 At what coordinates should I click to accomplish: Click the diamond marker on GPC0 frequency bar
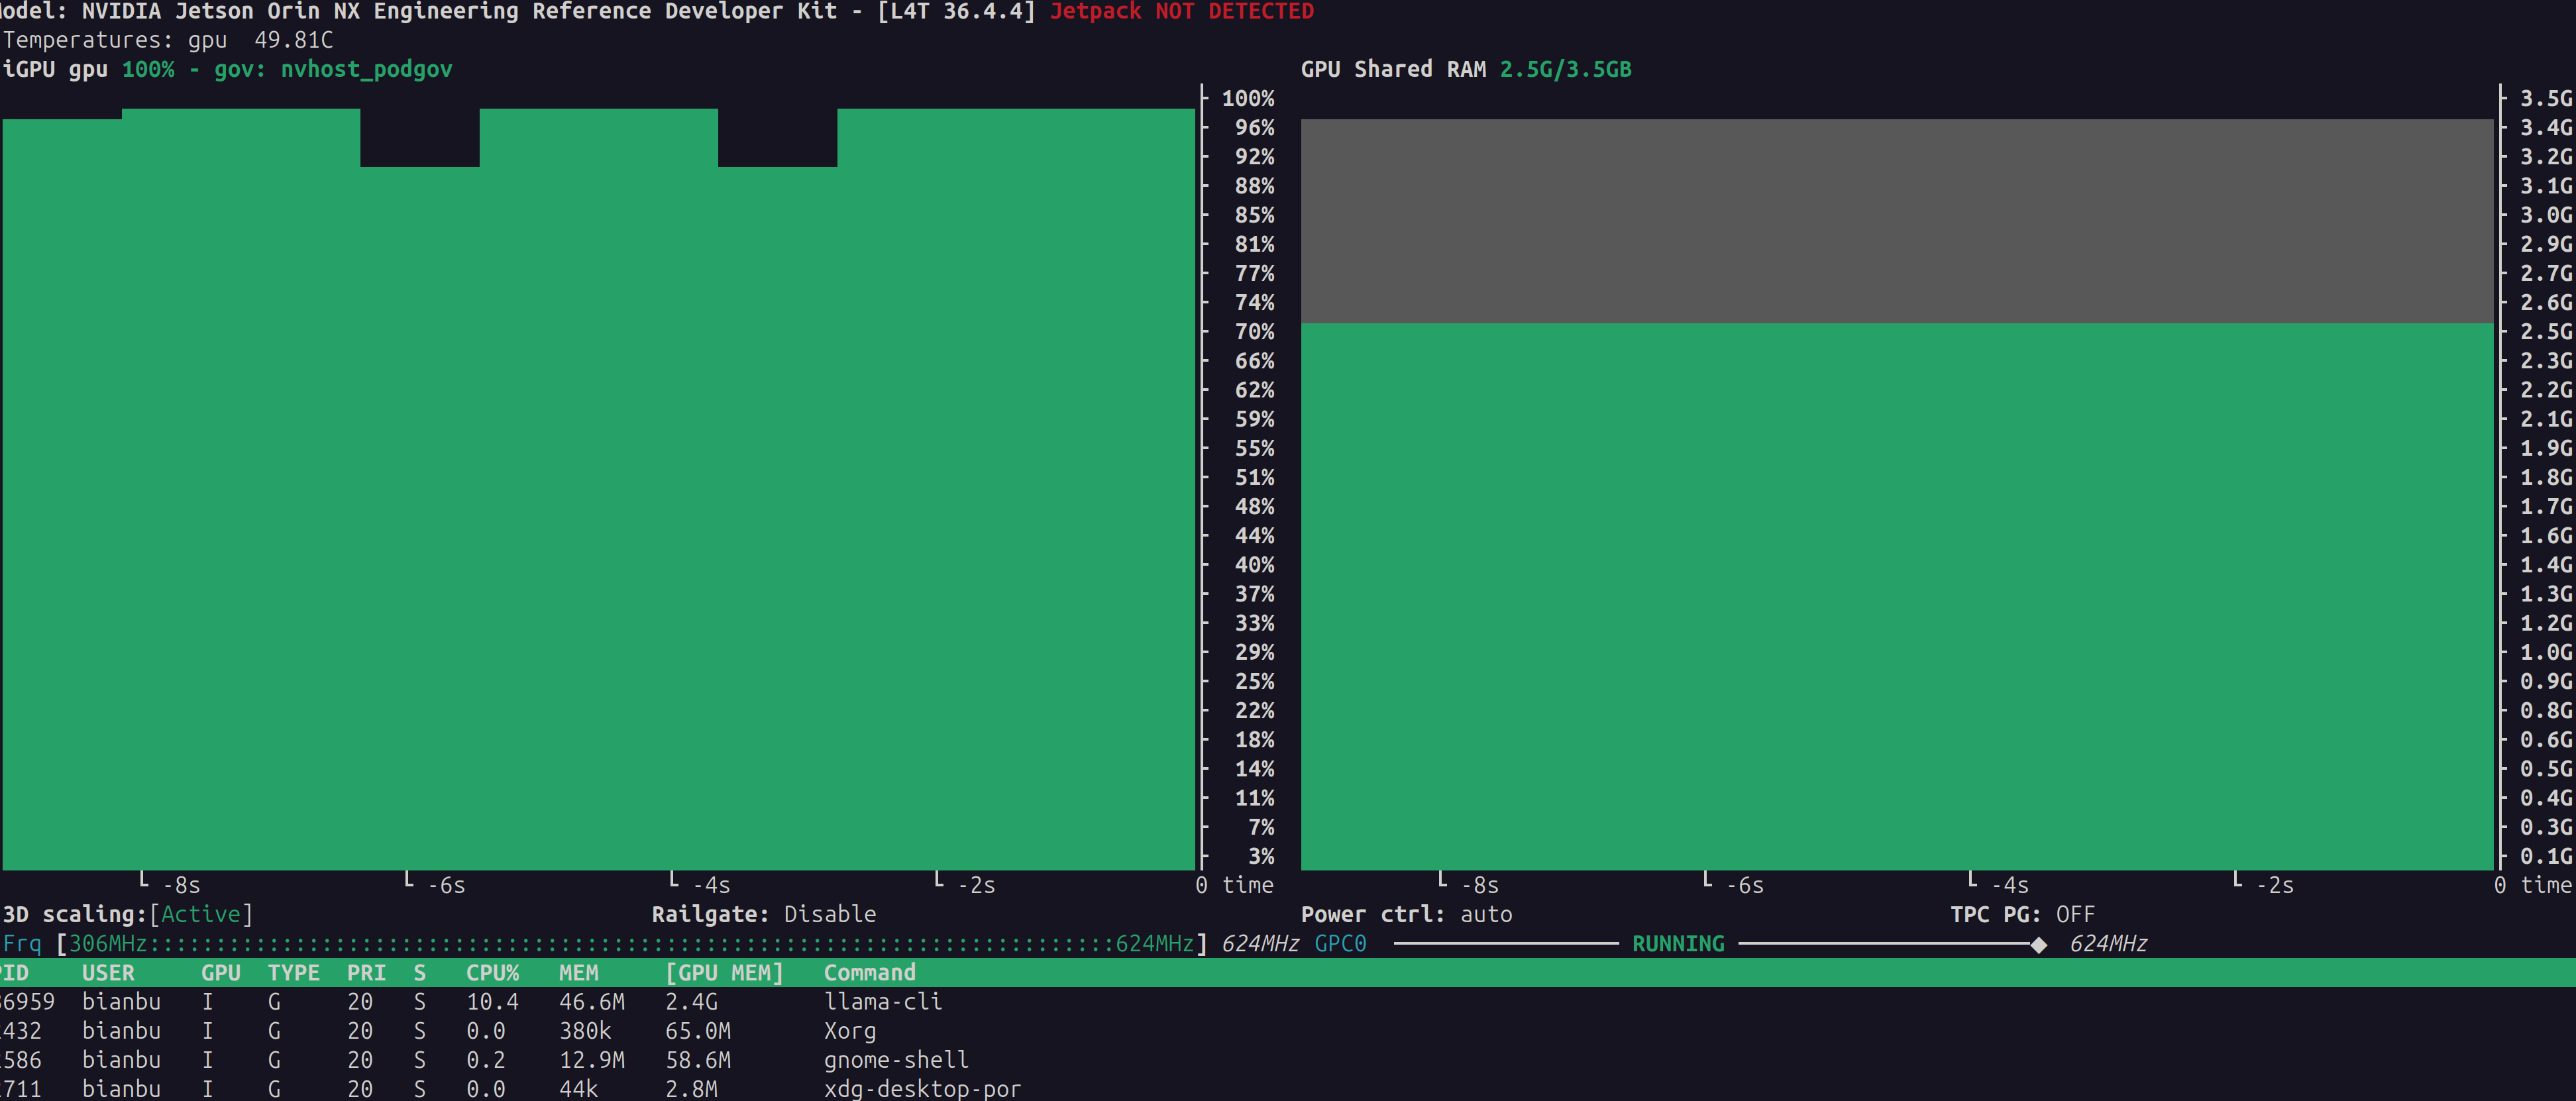[x=2038, y=944]
